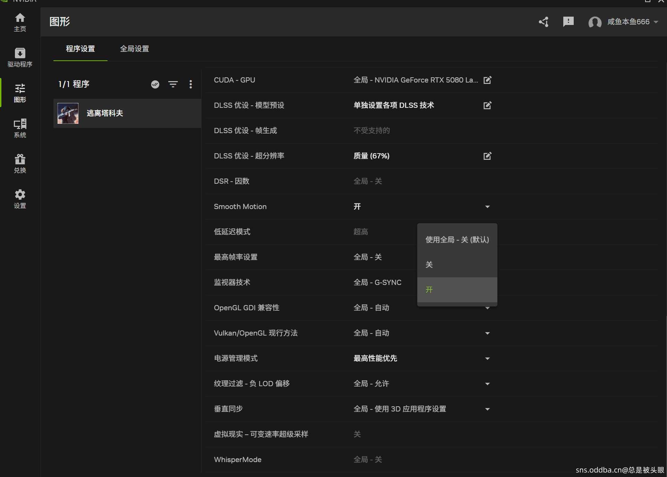Switch to the 程序设置 tab
The width and height of the screenshot is (667, 477).
pos(80,49)
